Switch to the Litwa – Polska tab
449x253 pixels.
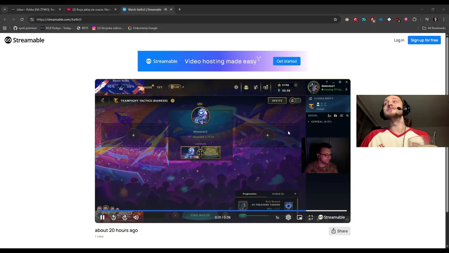pos(36,9)
